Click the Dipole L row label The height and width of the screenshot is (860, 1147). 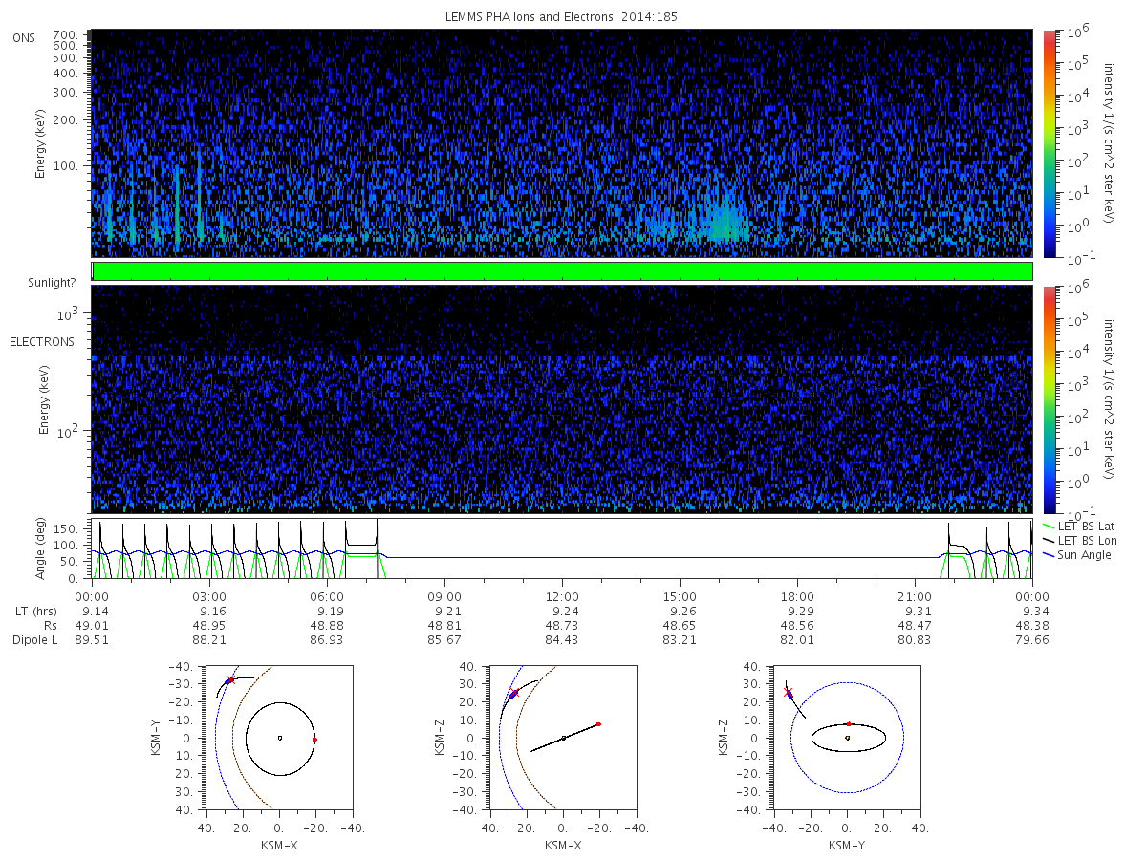click(34, 640)
